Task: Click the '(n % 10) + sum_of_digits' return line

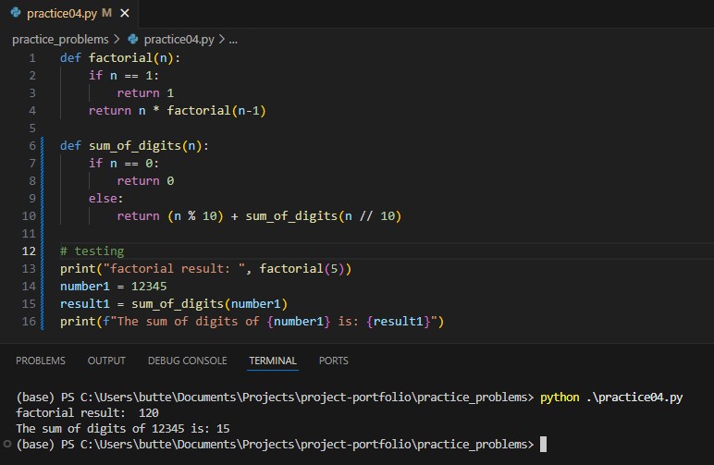Action: click(259, 216)
